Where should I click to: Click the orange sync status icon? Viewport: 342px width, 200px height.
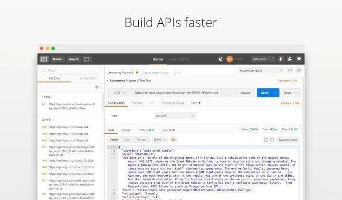(x=229, y=59)
